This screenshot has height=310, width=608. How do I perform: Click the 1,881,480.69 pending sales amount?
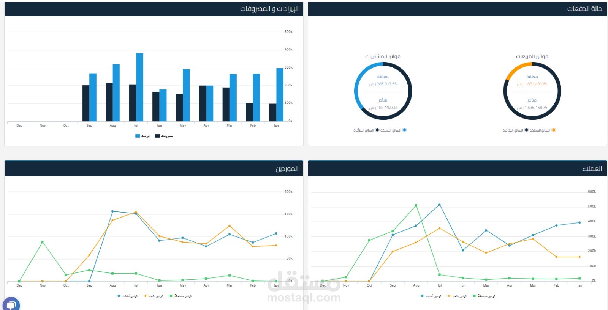532,84
